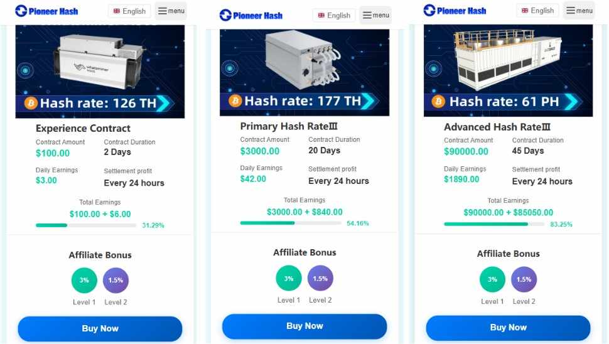The image size is (609, 344).
Task: Click the 126 TH miner image
Action: [100, 72]
